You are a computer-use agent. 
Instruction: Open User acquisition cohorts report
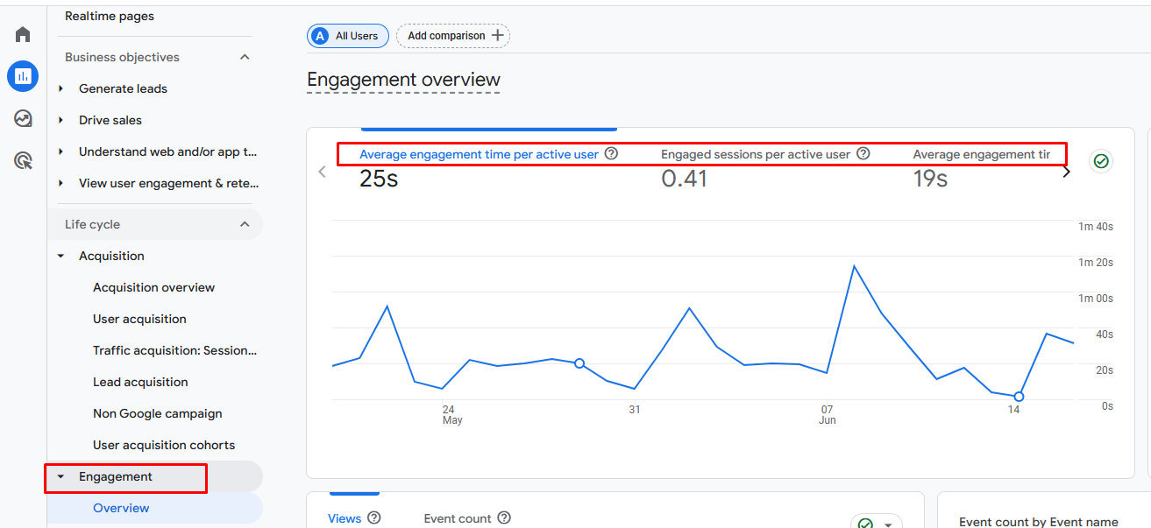[164, 445]
